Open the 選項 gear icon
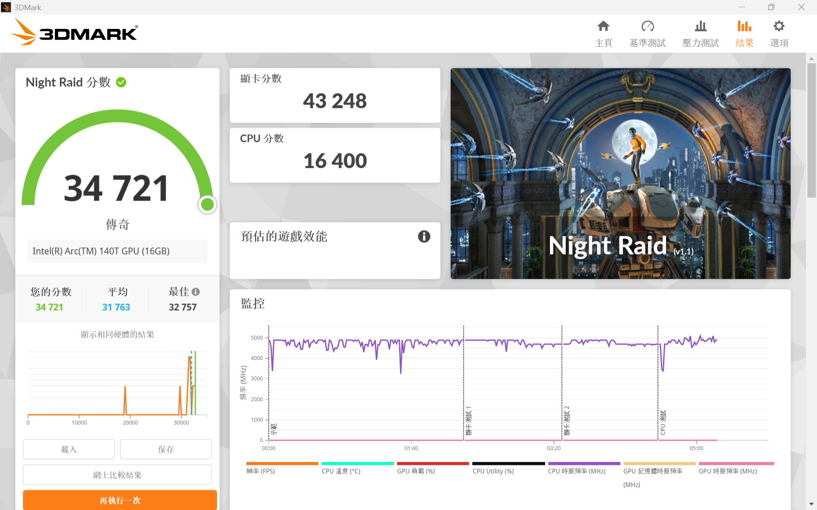 click(x=779, y=26)
